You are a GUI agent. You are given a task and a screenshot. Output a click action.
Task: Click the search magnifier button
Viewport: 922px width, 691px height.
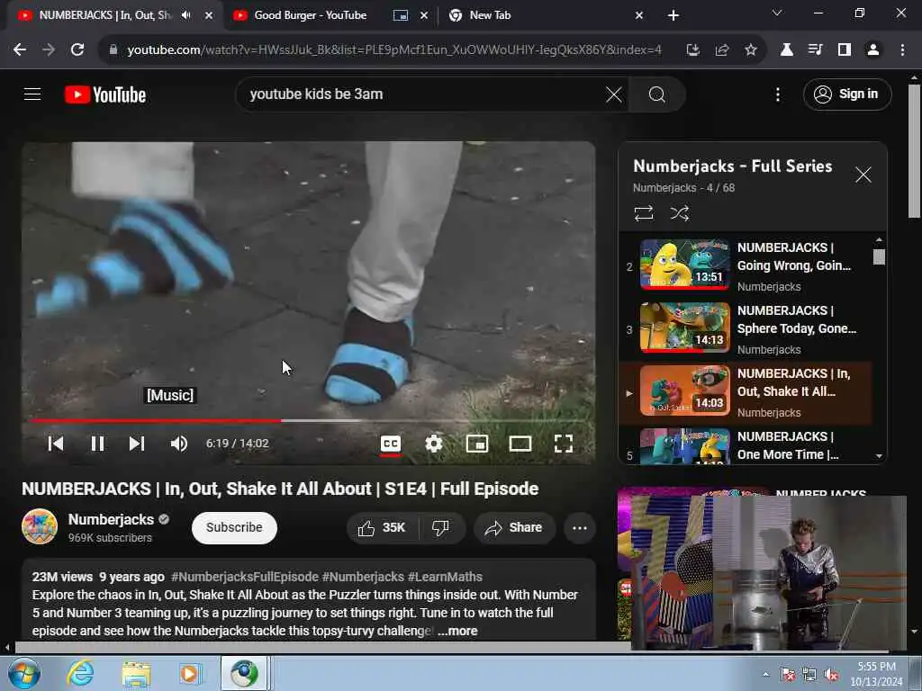point(656,94)
